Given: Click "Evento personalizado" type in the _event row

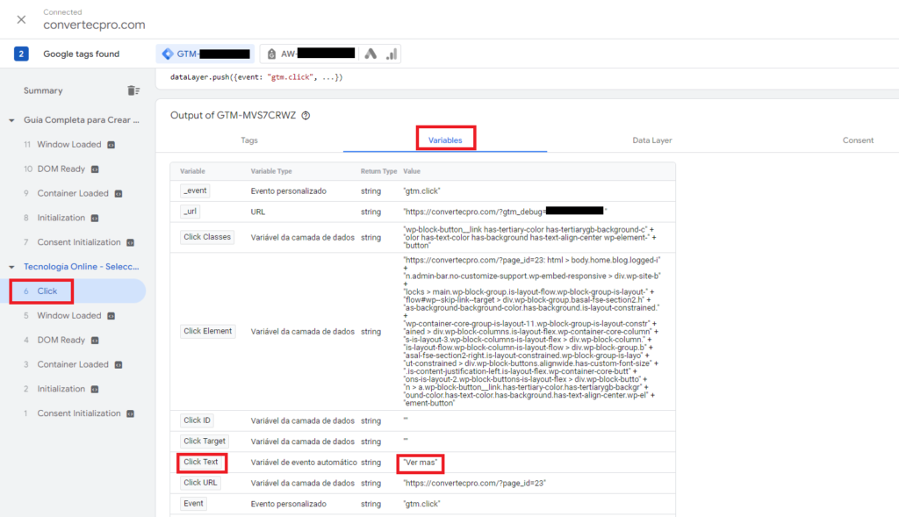Looking at the screenshot, I should [288, 191].
